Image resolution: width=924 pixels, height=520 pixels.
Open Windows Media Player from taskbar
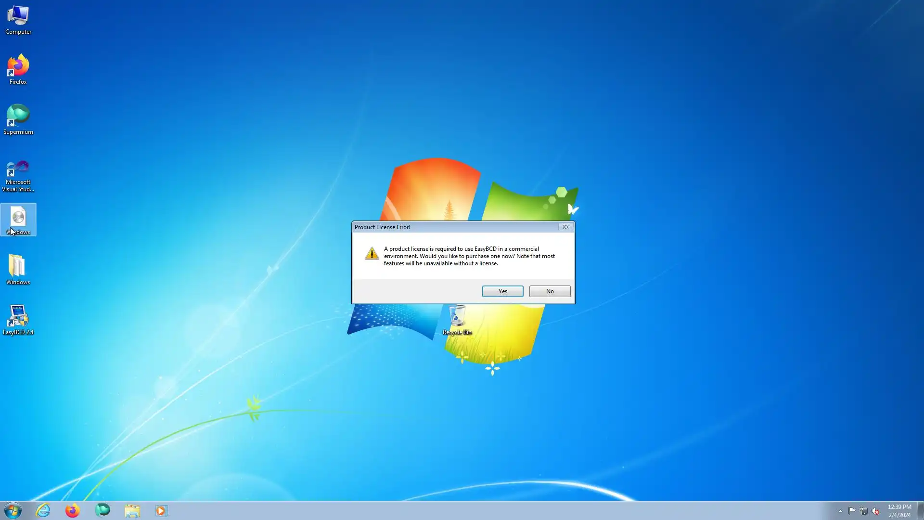click(162, 510)
